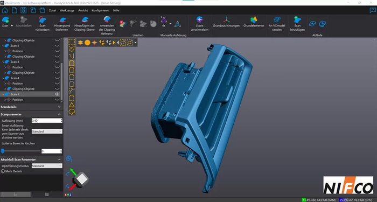Click the orange stacked layers icon in viewport toolbar
This screenshot has width=377, height=202.
coord(80,43)
